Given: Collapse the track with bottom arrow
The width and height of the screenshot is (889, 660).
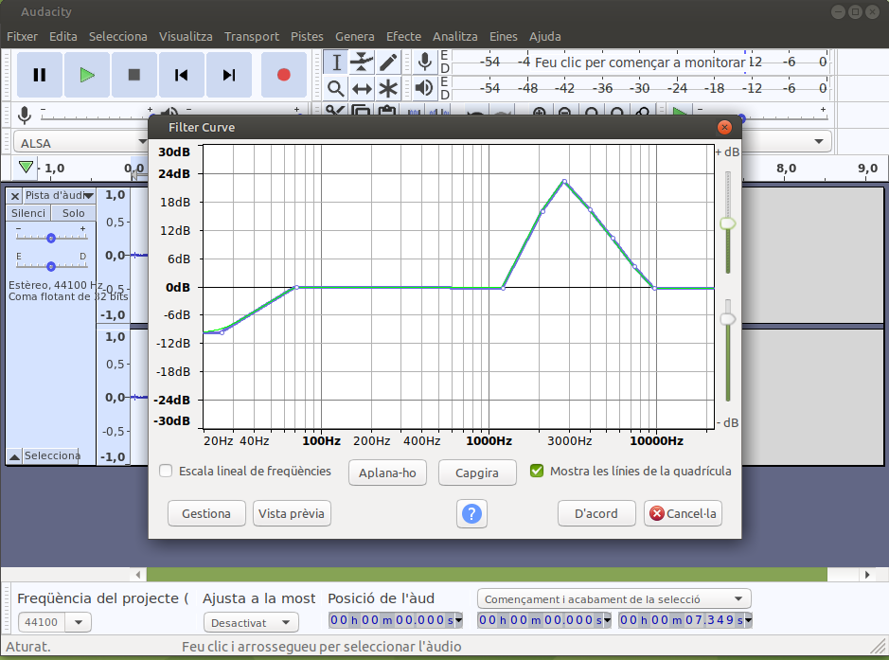Looking at the screenshot, I should tap(15, 455).
